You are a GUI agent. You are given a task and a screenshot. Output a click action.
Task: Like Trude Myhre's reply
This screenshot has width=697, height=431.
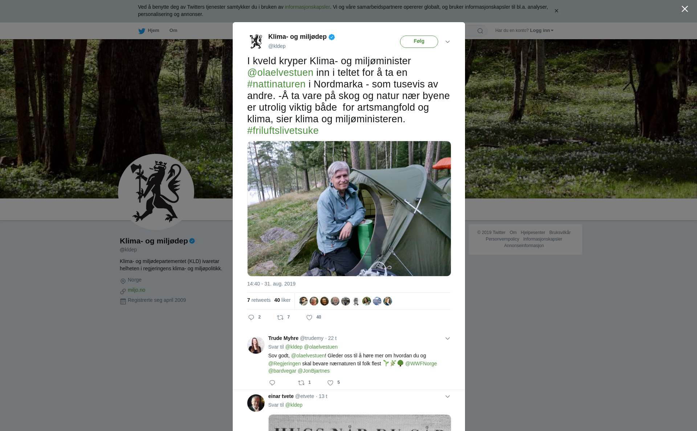330,383
